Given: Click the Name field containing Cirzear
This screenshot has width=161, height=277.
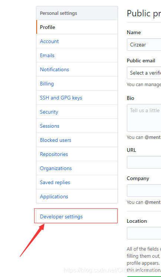Looking at the screenshot, I should coord(144,45).
